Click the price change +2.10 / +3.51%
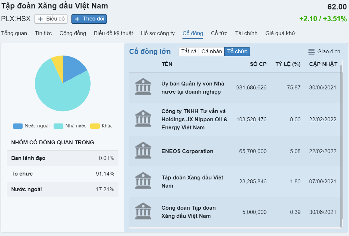This screenshot has width=349, height=236. coord(323,19)
